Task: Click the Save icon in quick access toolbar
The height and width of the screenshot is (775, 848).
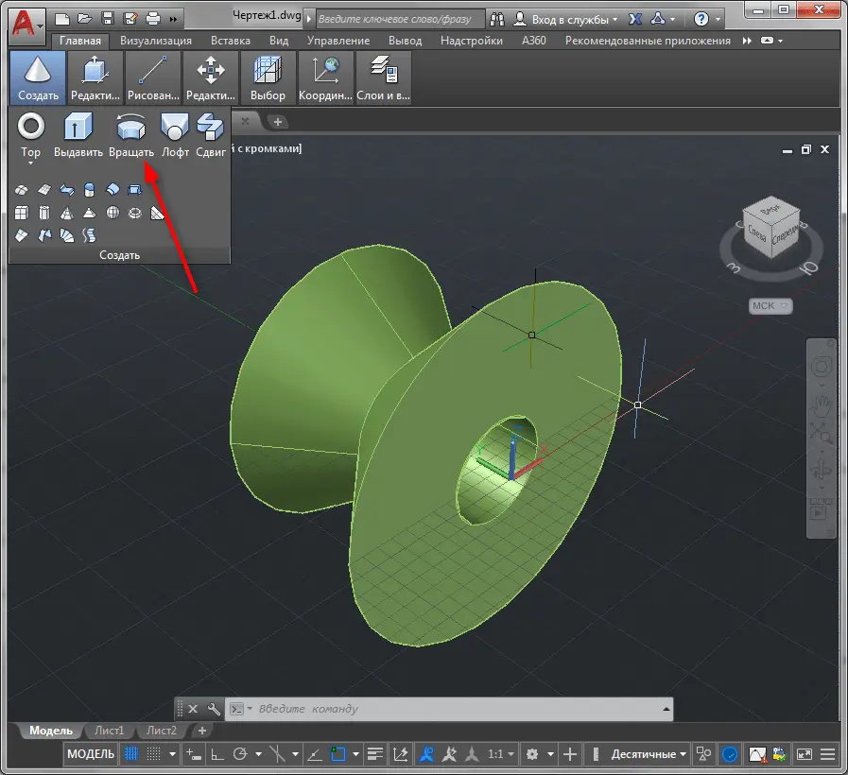Action: coord(108,18)
